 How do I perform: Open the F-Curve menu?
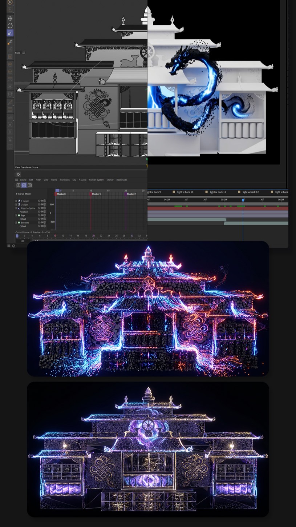coord(83,180)
